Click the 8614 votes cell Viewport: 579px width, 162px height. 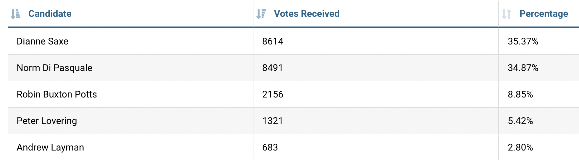273,41
